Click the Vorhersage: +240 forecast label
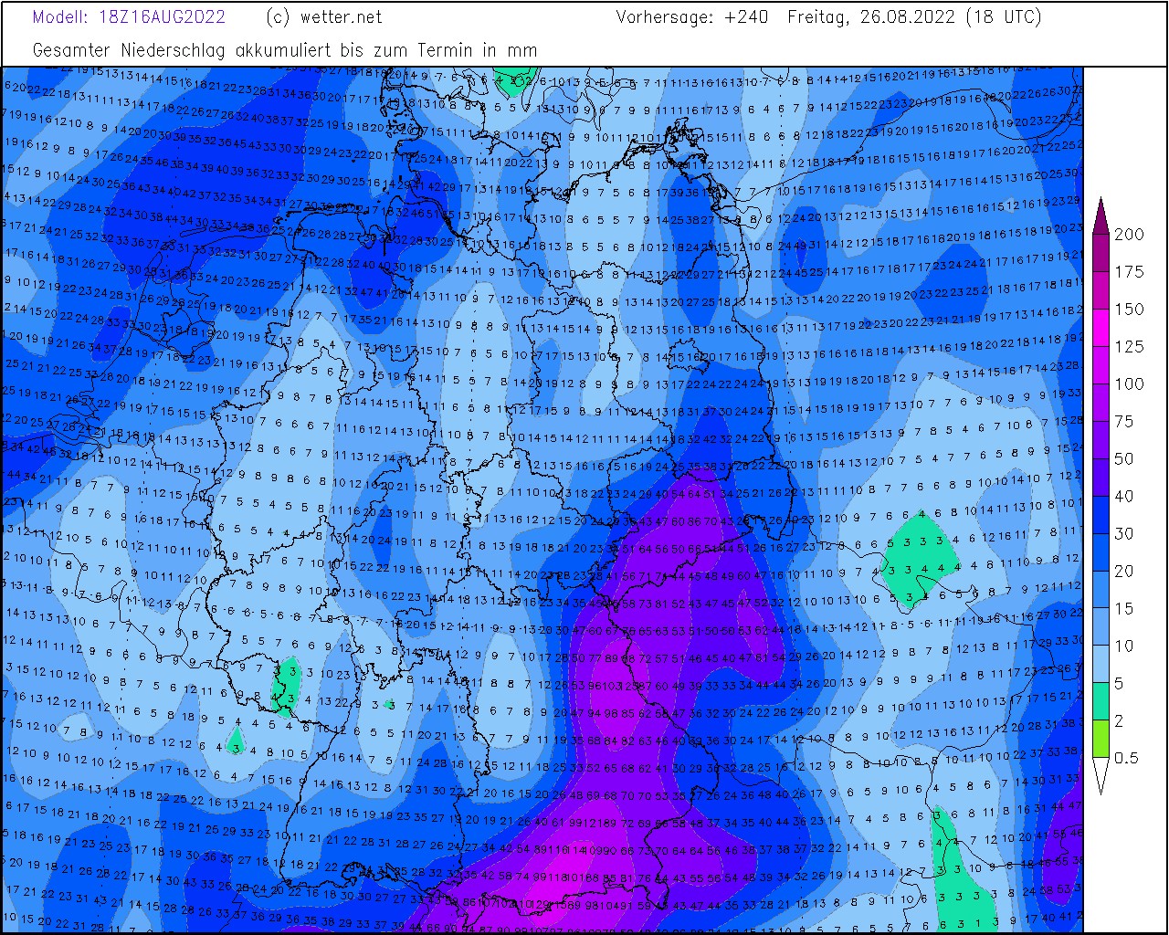The height and width of the screenshot is (935, 1169). pyautogui.click(x=691, y=17)
